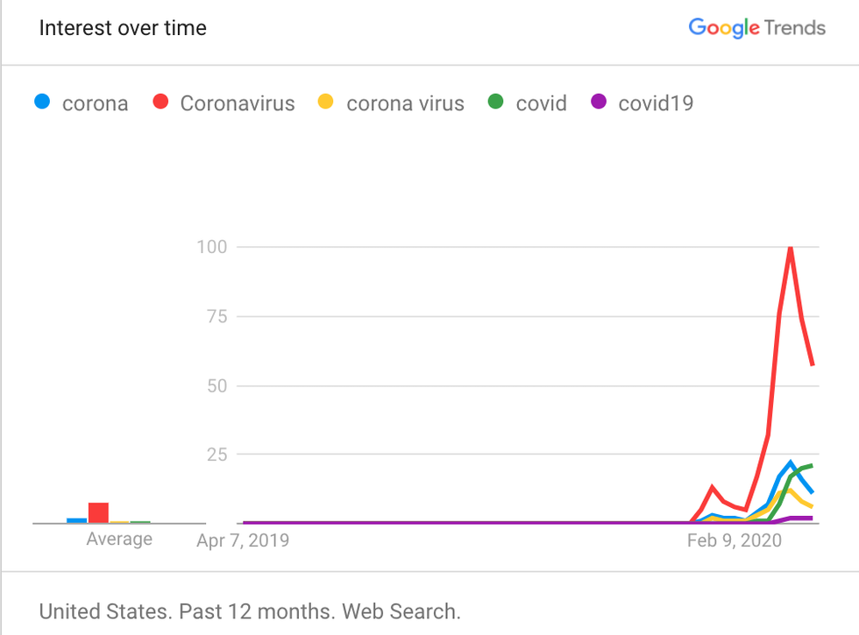Click the Coronavirus peak at 100
859x635 pixels.
(x=791, y=248)
